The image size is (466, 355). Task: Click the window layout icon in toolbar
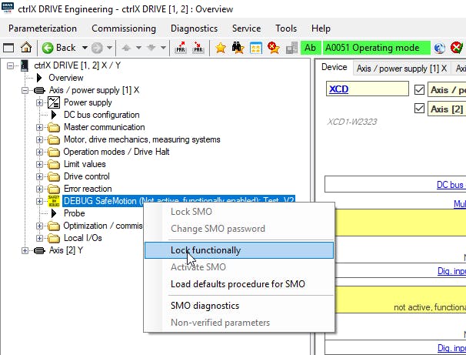click(8, 48)
